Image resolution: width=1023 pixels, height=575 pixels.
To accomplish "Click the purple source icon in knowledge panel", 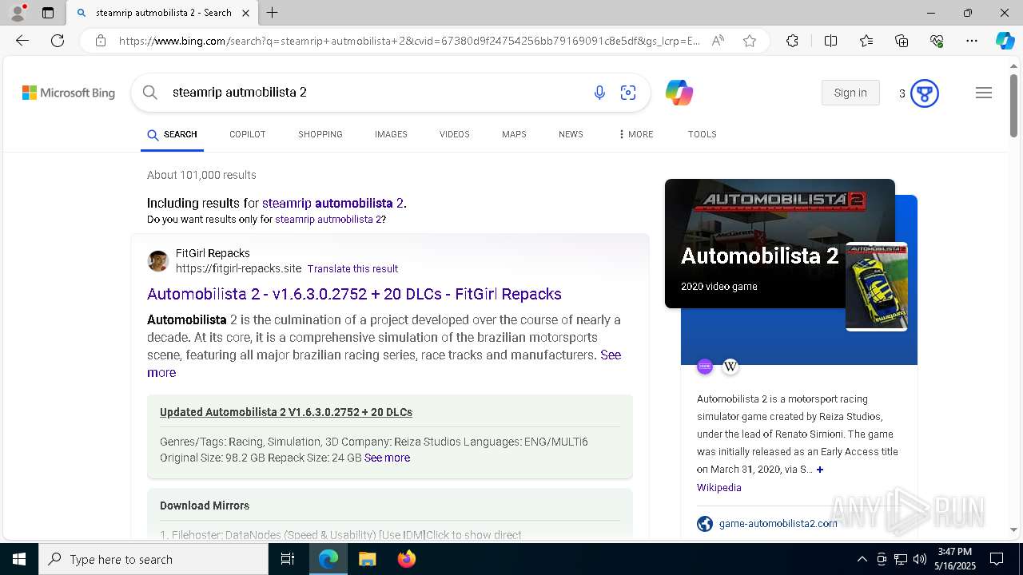I will click(705, 367).
